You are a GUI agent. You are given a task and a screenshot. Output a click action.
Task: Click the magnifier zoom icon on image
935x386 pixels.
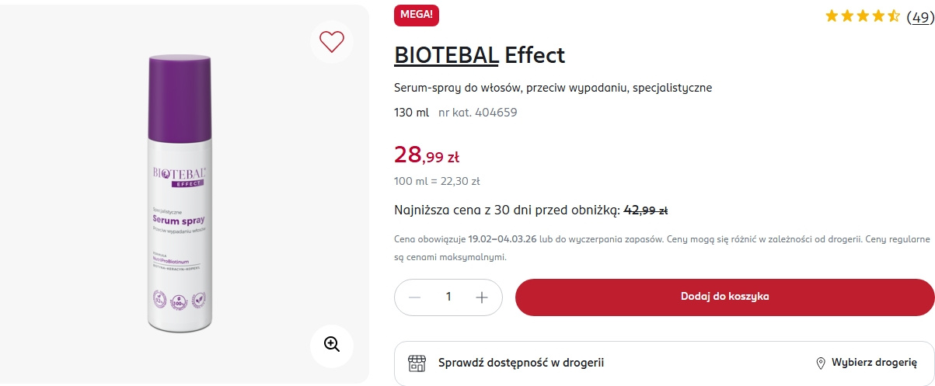pyautogui.click(x=332, y=344)
